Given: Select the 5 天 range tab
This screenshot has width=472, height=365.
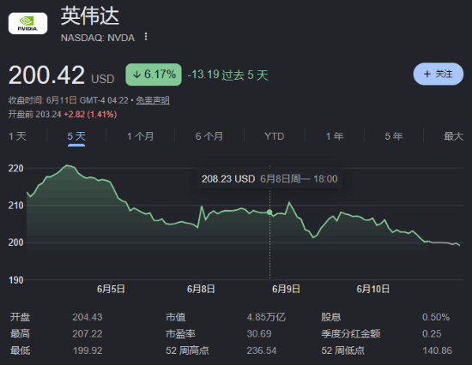Looking at the screenshot, I should (76, 136).
